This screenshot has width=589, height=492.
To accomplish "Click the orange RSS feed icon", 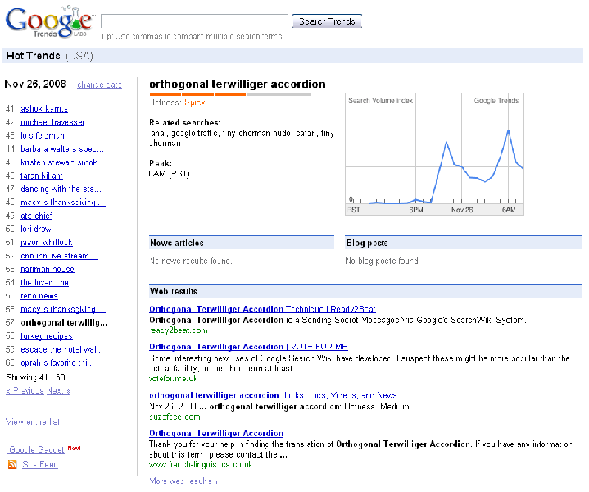I will [x=12, y=465].
